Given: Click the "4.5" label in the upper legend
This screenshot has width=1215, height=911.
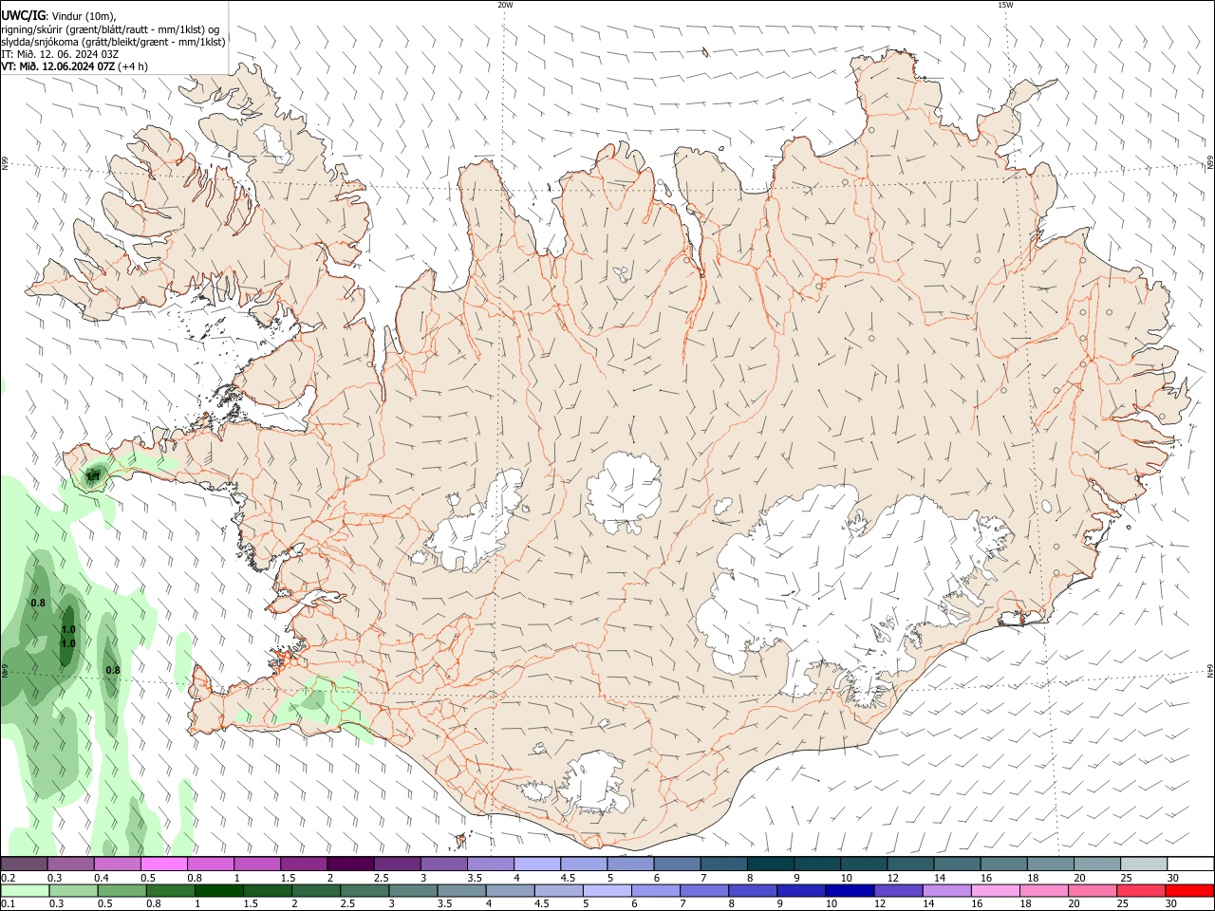Looking at the screenshot, I should 568,878.
